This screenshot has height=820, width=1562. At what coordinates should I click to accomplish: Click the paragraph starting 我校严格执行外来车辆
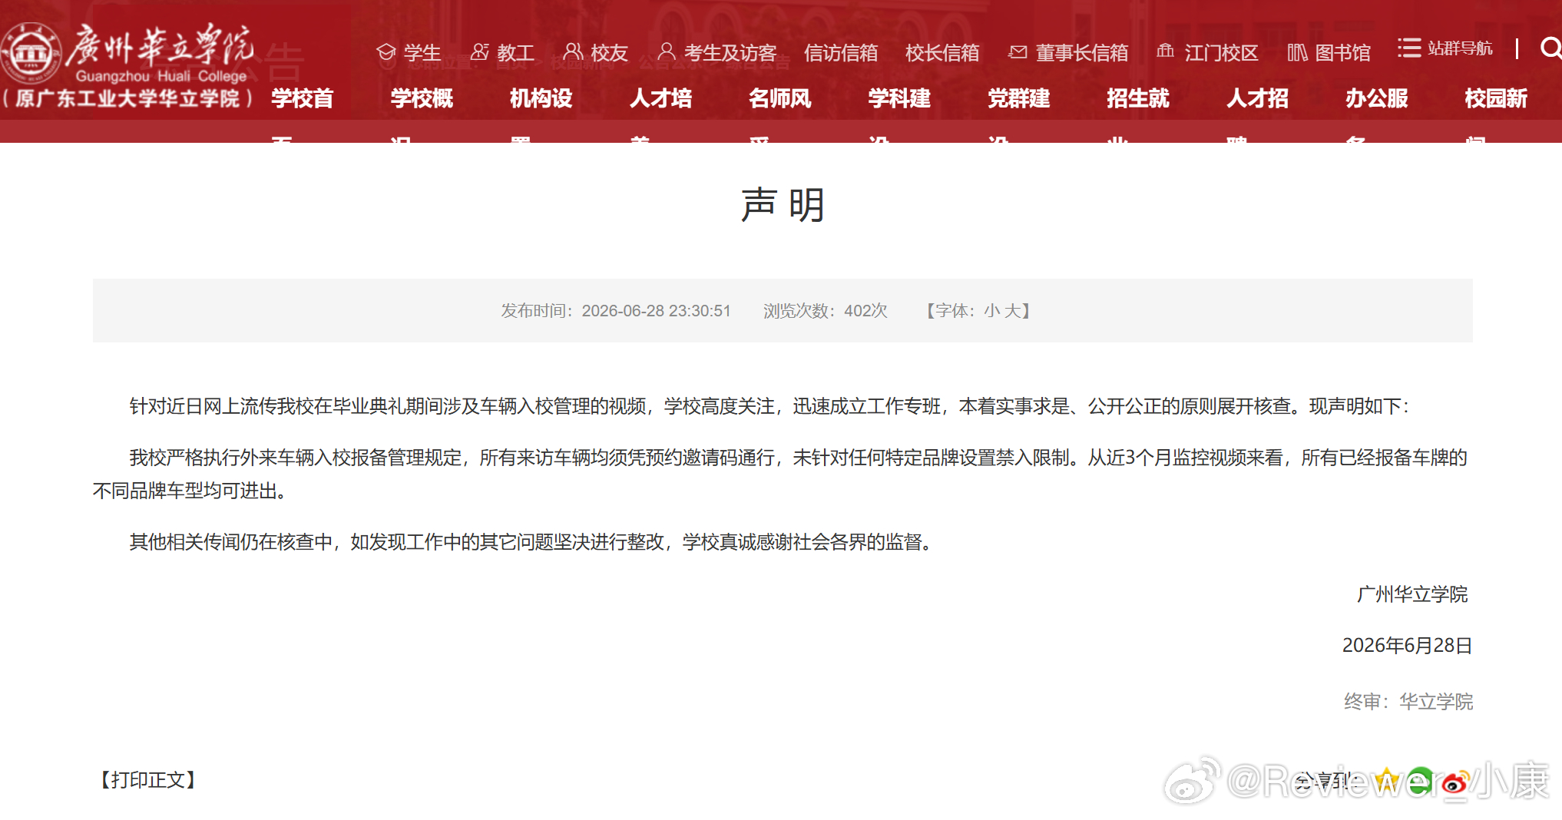click(780, 474)
